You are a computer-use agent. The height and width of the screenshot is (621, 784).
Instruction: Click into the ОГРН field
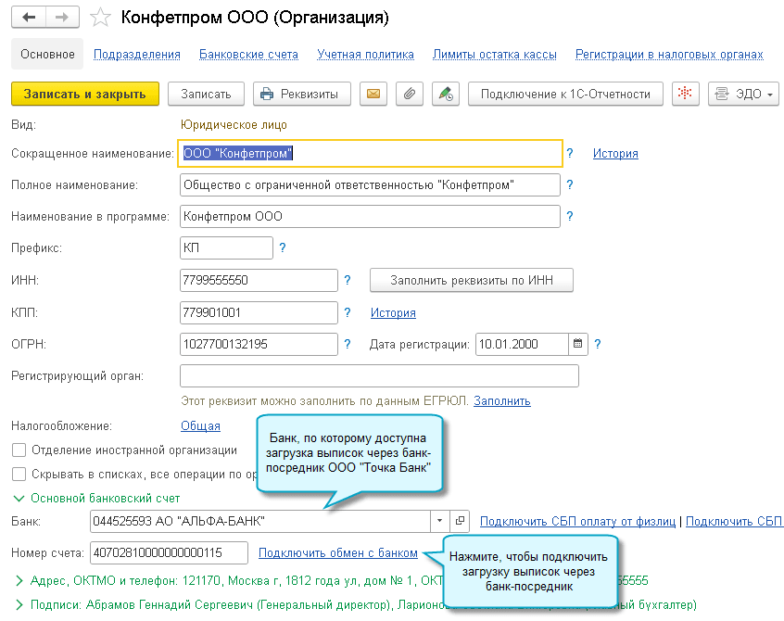point(259,344)
